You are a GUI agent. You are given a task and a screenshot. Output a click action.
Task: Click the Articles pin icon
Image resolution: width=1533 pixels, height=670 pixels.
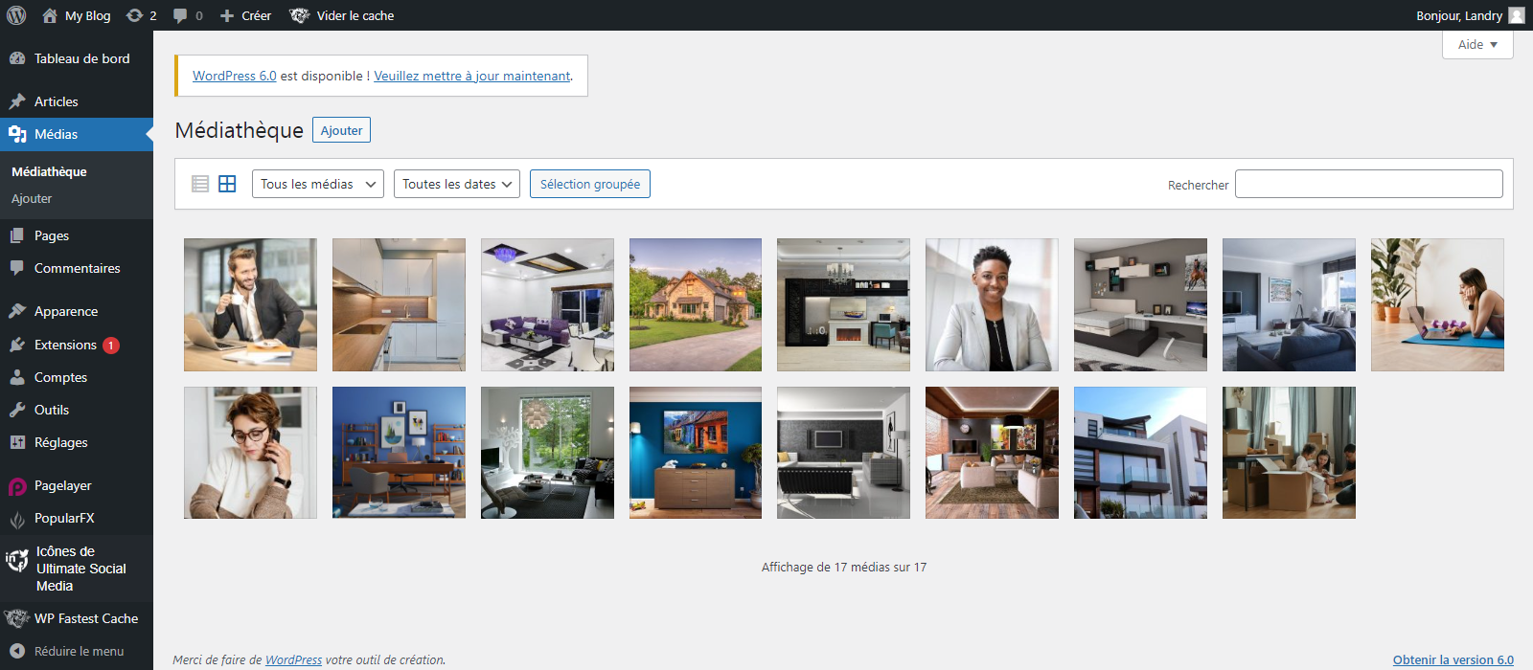[x=17, y=101]
